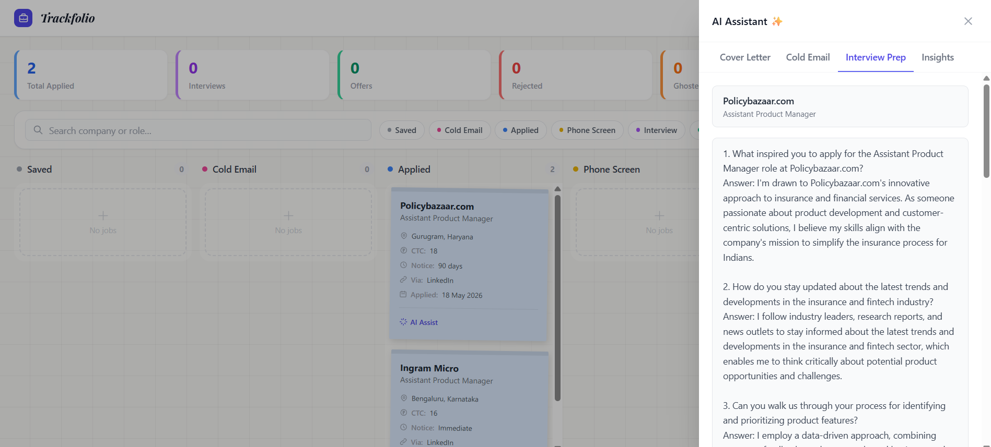Open the Policybazaar.com job card title
This screenshot has height=447, width=991.
437,206
